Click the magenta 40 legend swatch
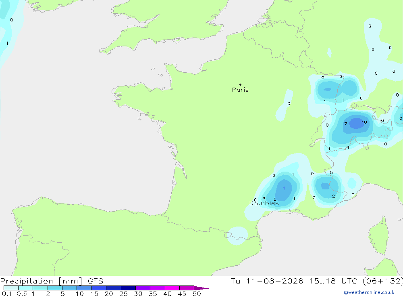This screenshot has width=403, height=296. 172,288
